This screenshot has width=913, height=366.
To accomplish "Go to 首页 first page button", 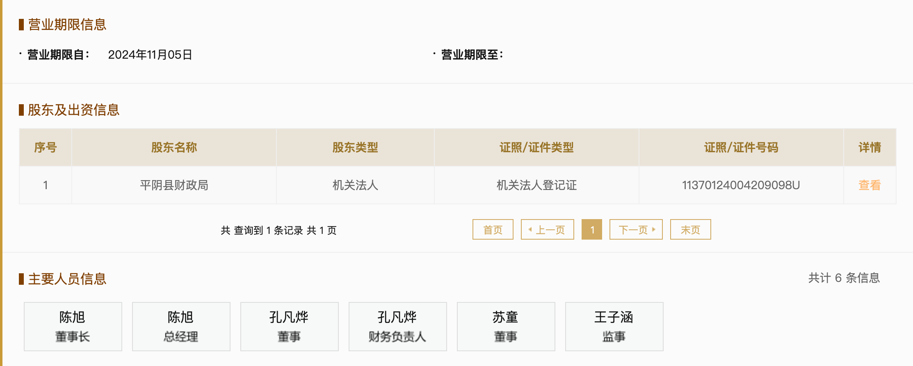I will (493, 229).
